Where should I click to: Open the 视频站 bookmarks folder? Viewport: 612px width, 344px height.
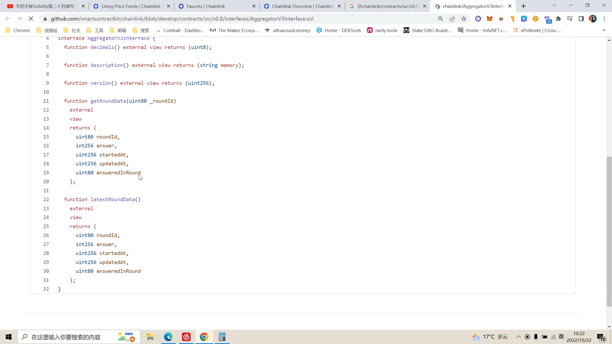coord(47,30)
